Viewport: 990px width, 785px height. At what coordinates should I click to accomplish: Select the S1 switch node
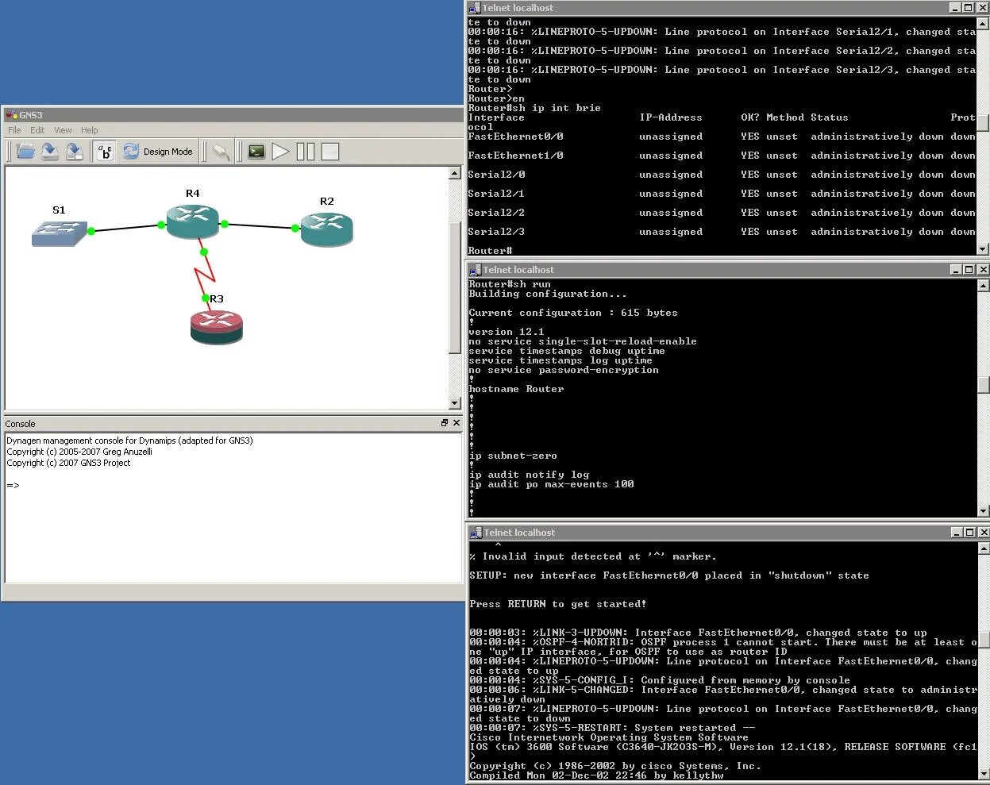[60, 233]
